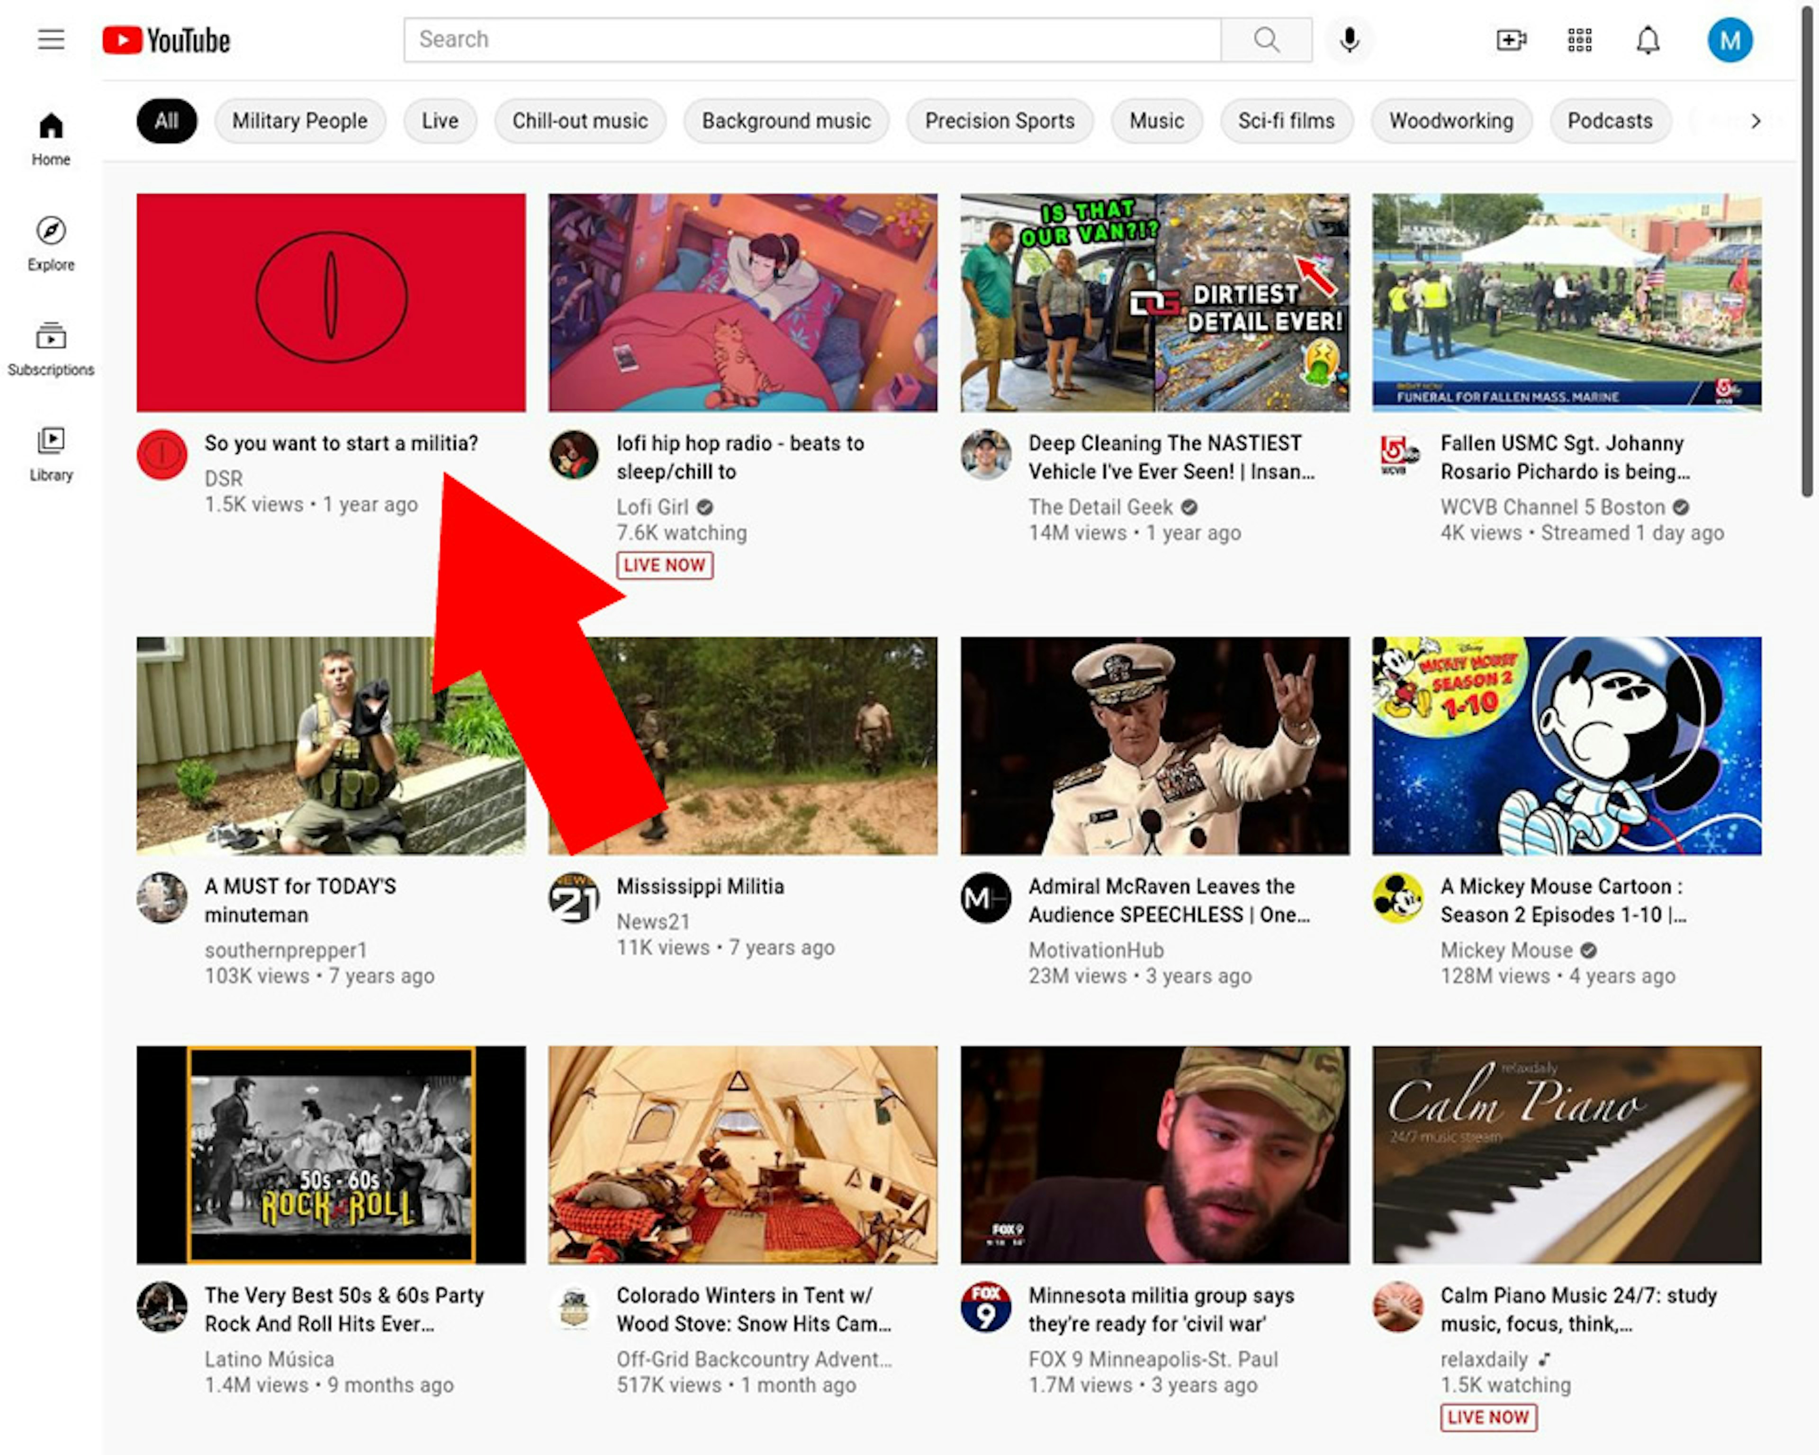Screen dimensions: 1819x1455
Task: Click the red eye militia thumbnail
Action: [331, 302]
